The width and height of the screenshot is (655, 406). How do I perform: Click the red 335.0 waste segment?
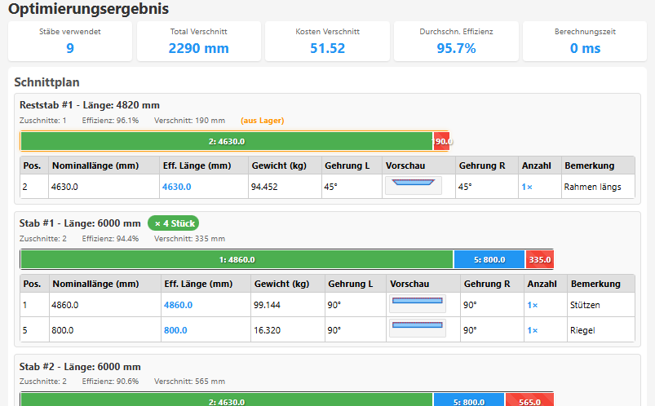(x=539, y=260)
